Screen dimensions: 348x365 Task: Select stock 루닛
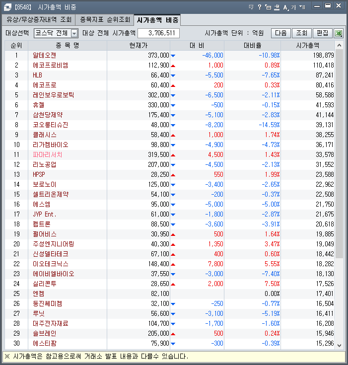38,313
